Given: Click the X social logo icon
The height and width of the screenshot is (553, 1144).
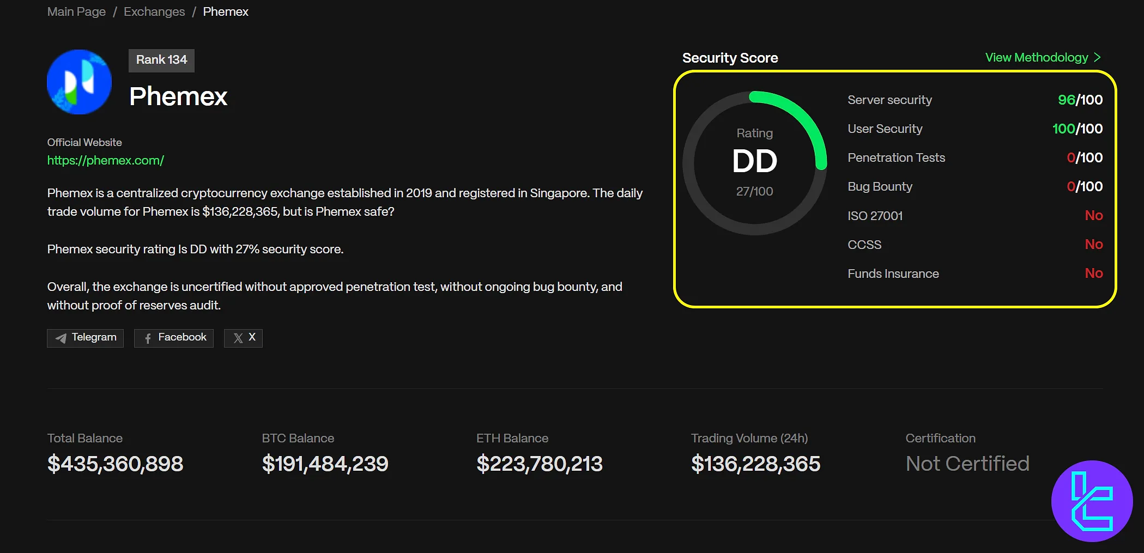Looking at the screenshot, I should [238, 338].
